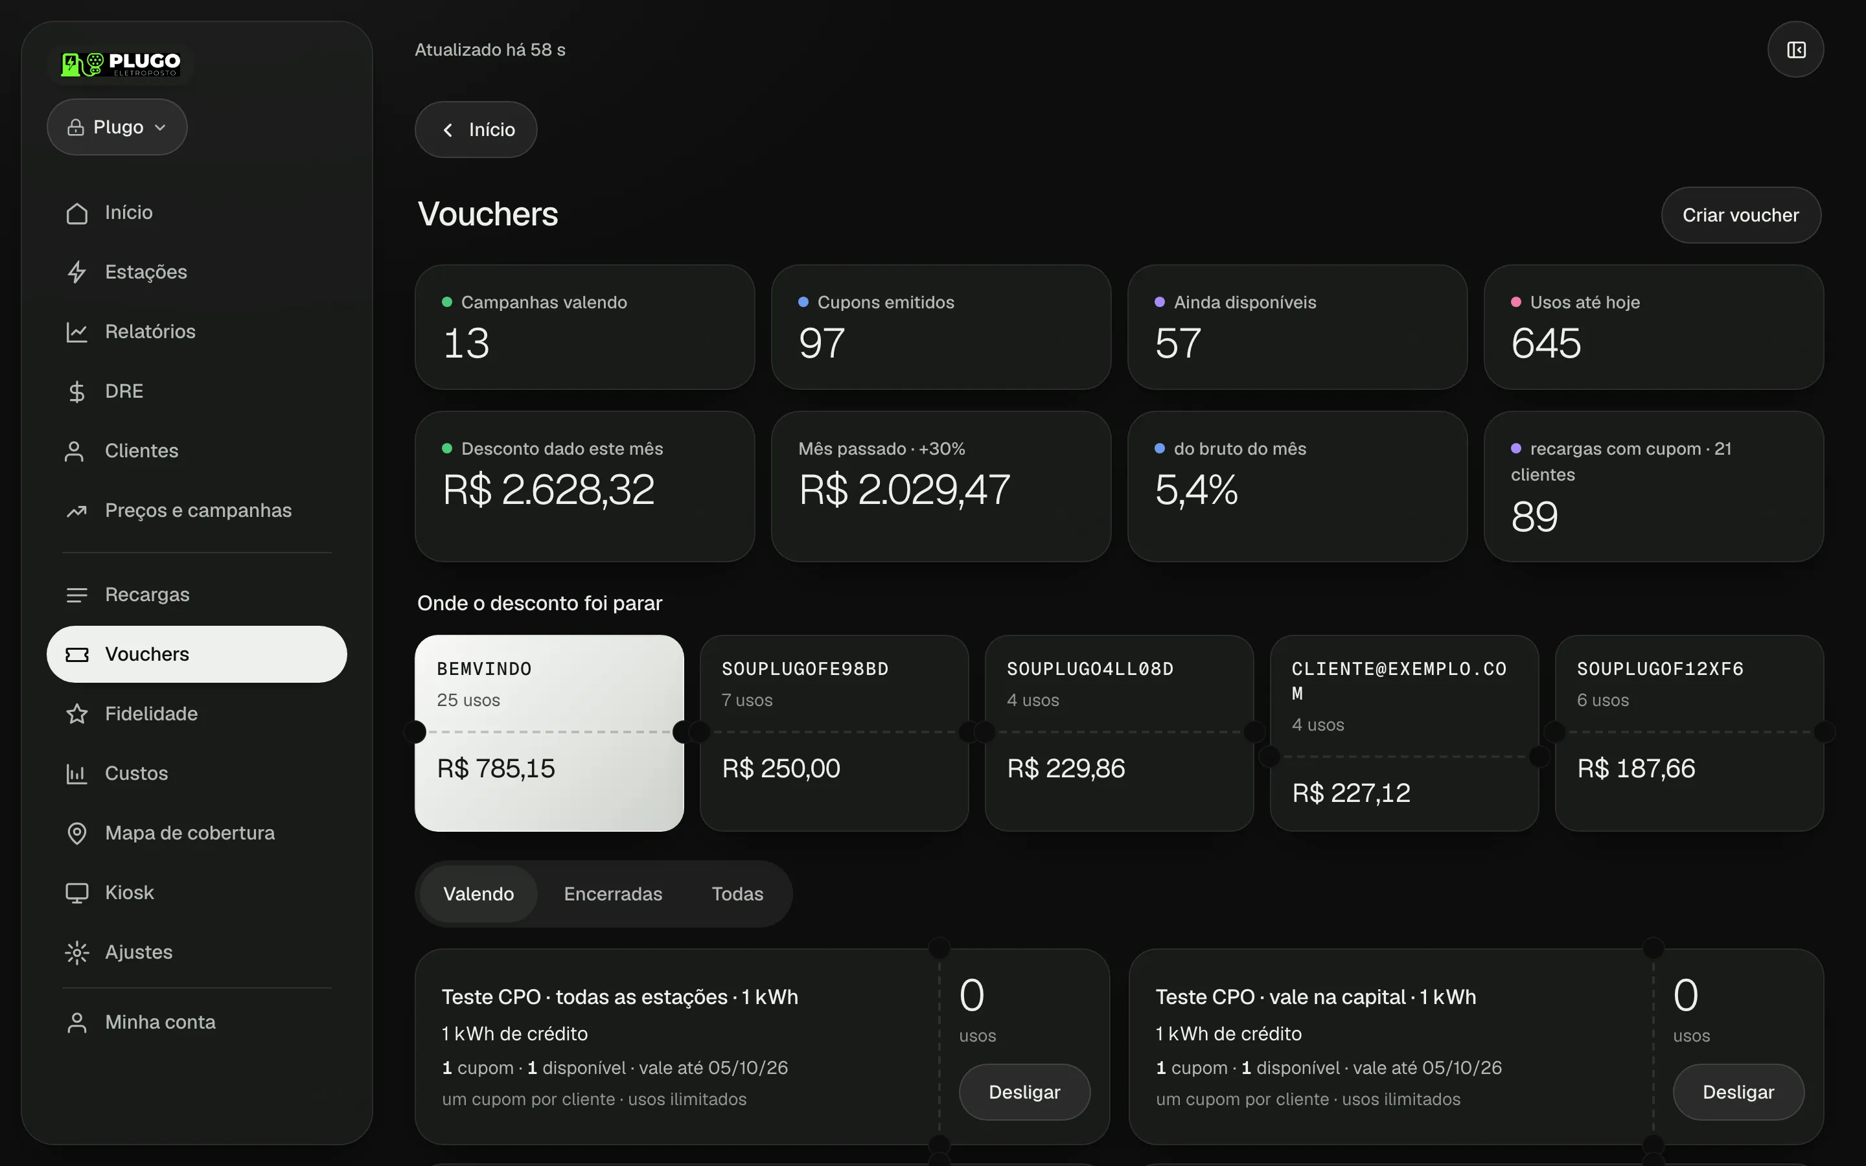Click the star Fidelidade icon
1866x1166 pixels.
76,714
